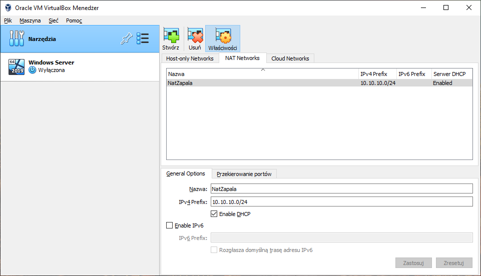Open the Narzędzia list menu icon
The width and height of the screenshot is (481, 276).
(143, 38)
